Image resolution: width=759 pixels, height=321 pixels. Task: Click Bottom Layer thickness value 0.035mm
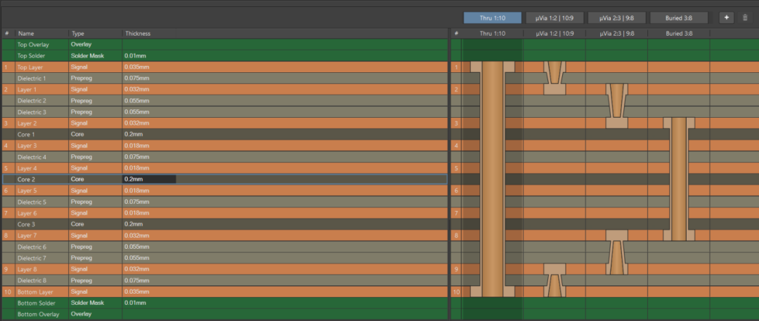coord(137,292)
